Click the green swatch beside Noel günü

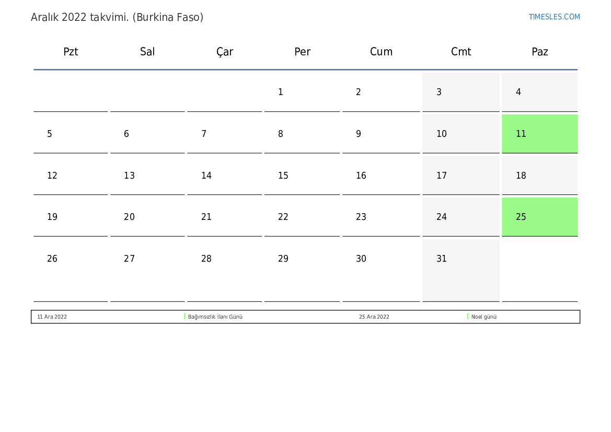click(x=468, y=317)
